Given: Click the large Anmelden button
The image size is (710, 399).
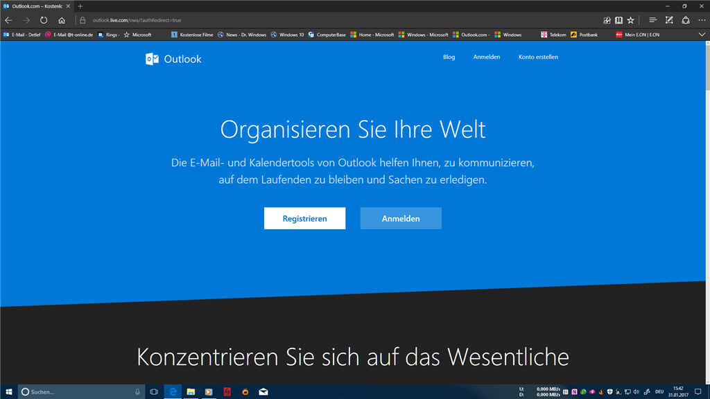Looking at the screenshot, I should coord(401,218).
